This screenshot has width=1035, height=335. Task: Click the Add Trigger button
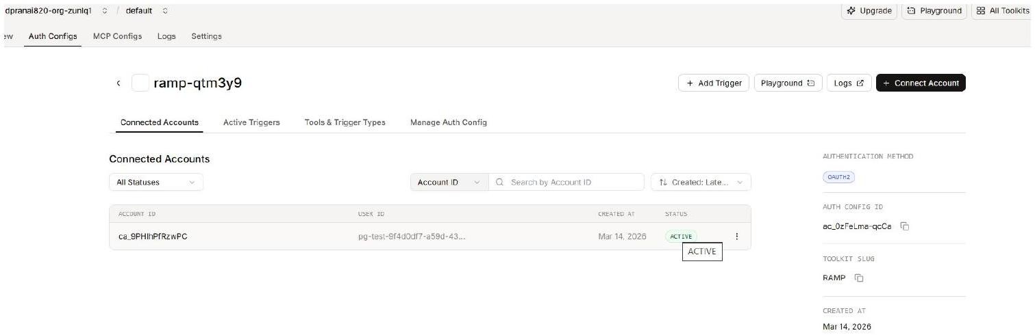714,83
